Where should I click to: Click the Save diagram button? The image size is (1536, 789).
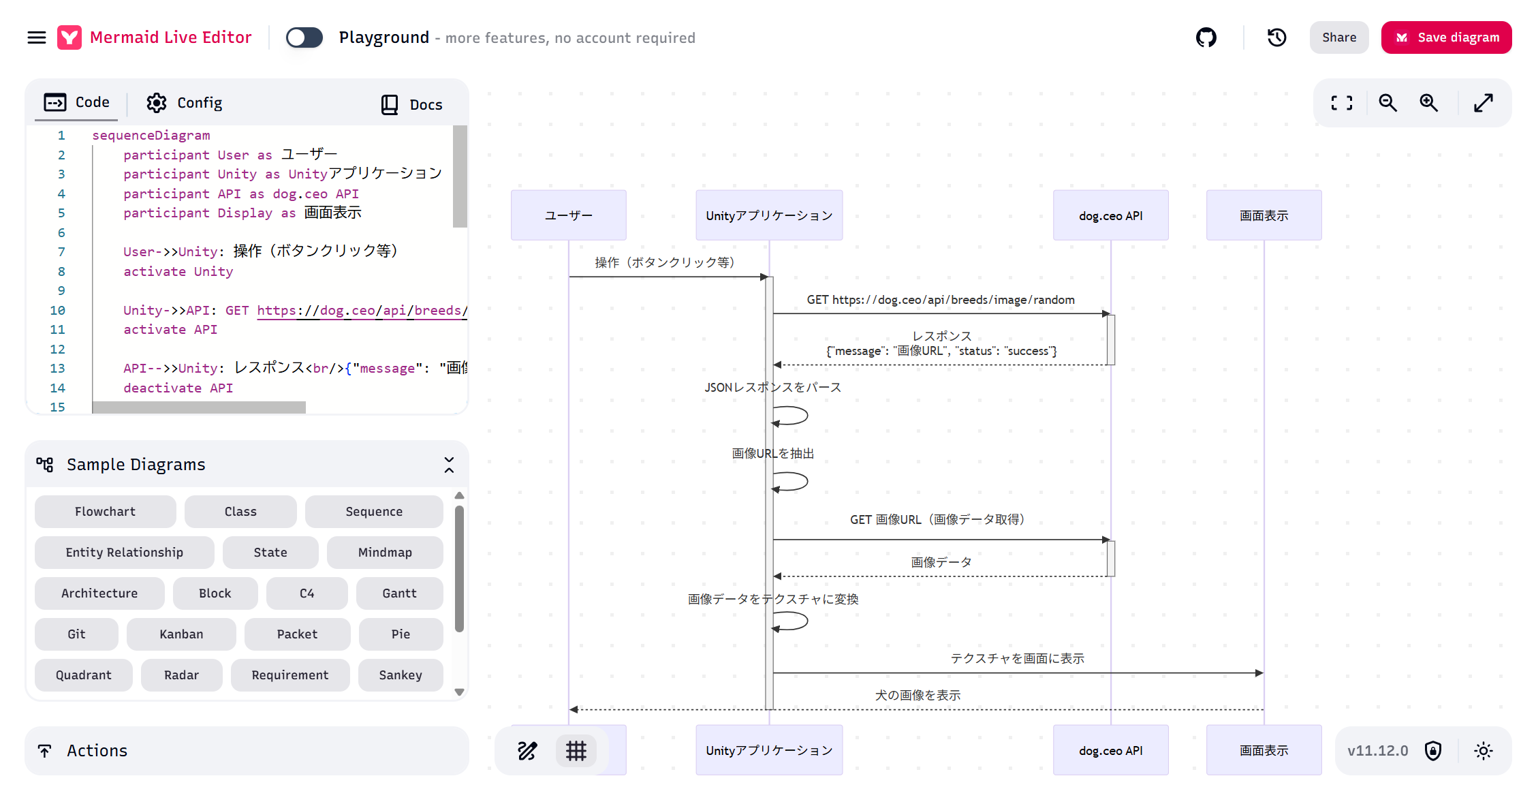(x=1446, y=37)
